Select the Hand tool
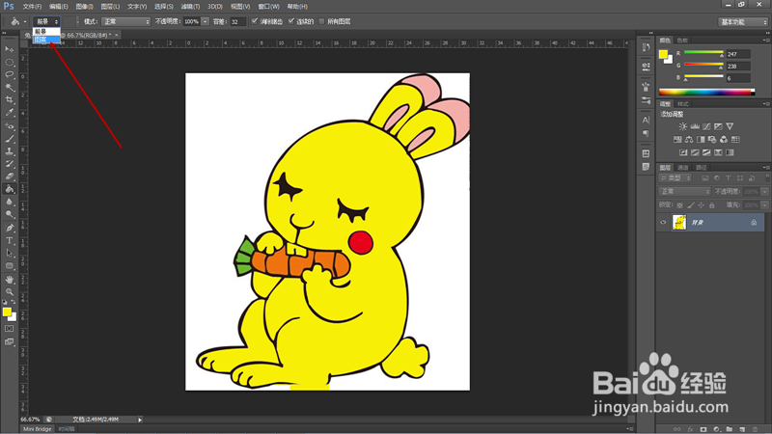Image resolution: width=772 pixels, height=434 pixels. 10,280
